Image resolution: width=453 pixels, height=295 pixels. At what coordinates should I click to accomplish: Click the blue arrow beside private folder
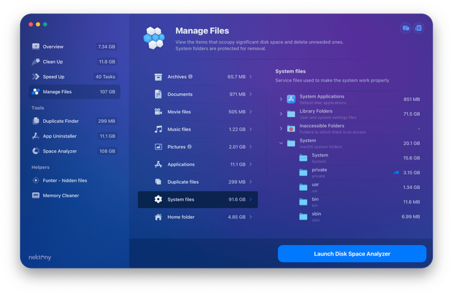point(397,173)
